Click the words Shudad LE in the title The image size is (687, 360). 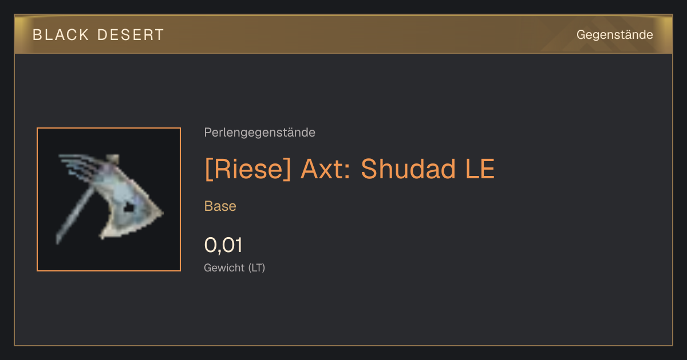click(x=428, y=169)
